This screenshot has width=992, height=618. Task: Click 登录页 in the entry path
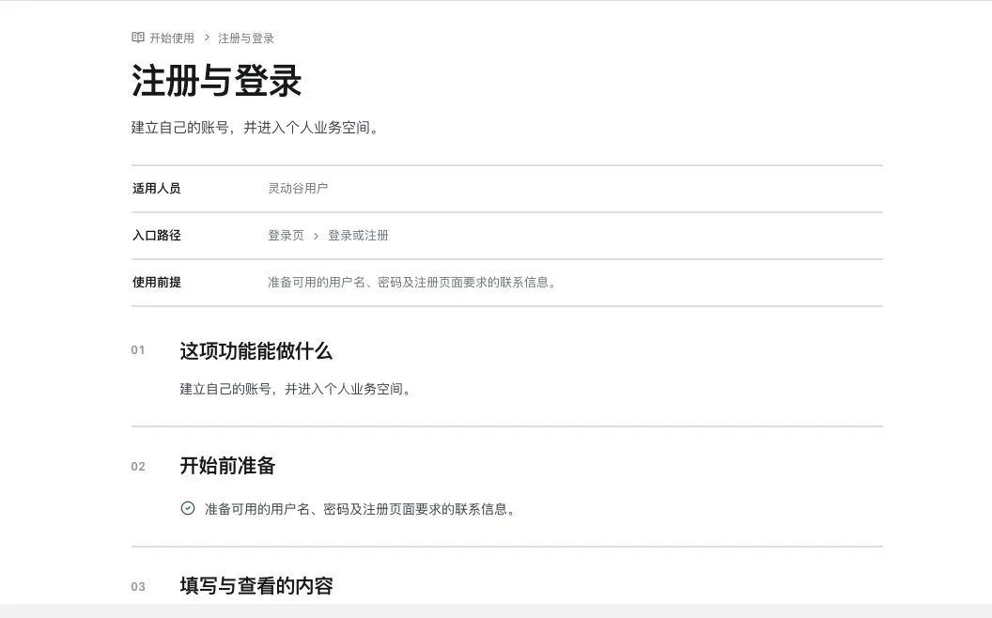pyautogui.click(x=286, y=236)
